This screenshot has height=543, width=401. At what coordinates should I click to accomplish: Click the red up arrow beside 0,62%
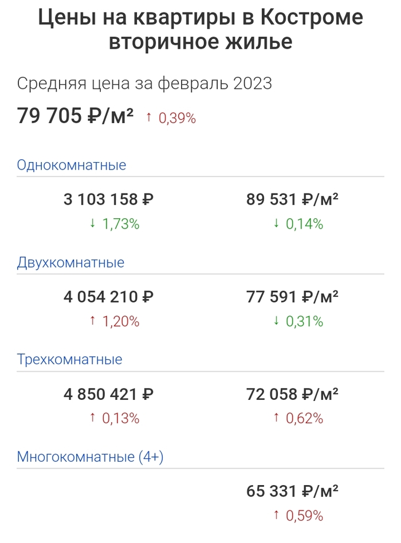(276, 418)
